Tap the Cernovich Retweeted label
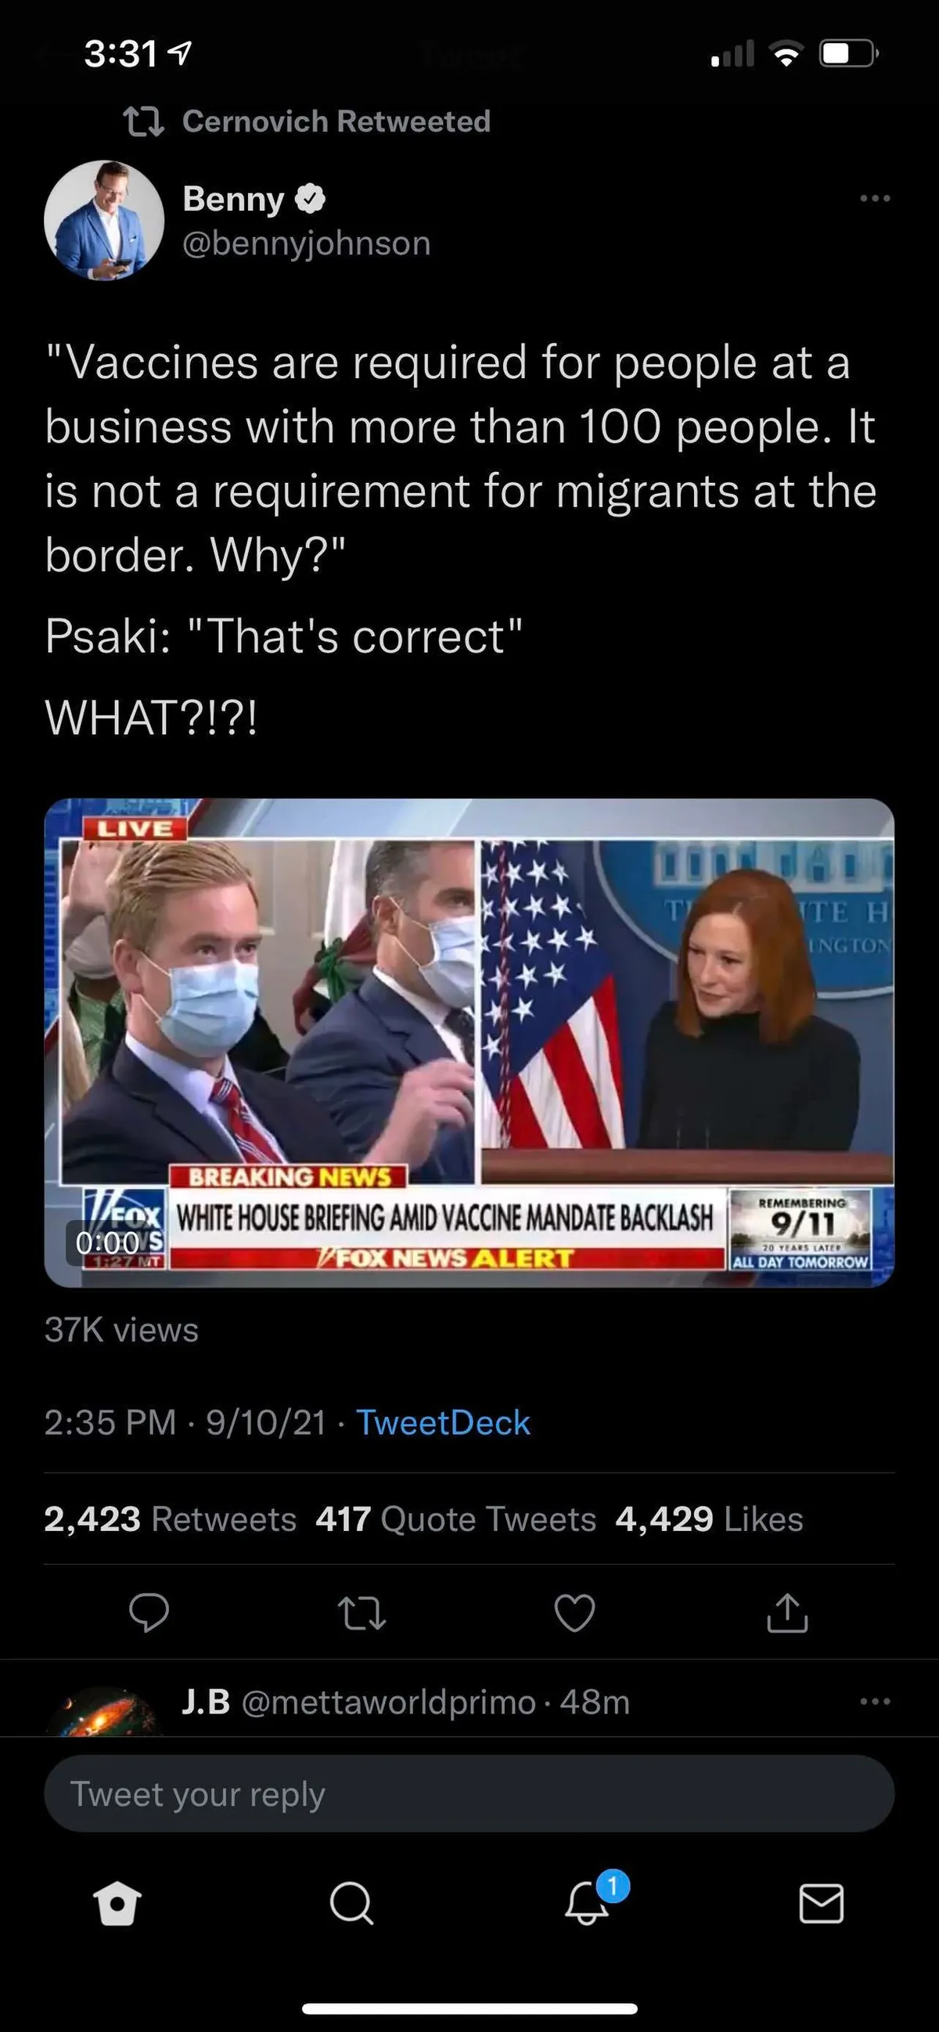Image resolution: width=939 pixels, height=2032 pixels. click(x=336, y=121)
